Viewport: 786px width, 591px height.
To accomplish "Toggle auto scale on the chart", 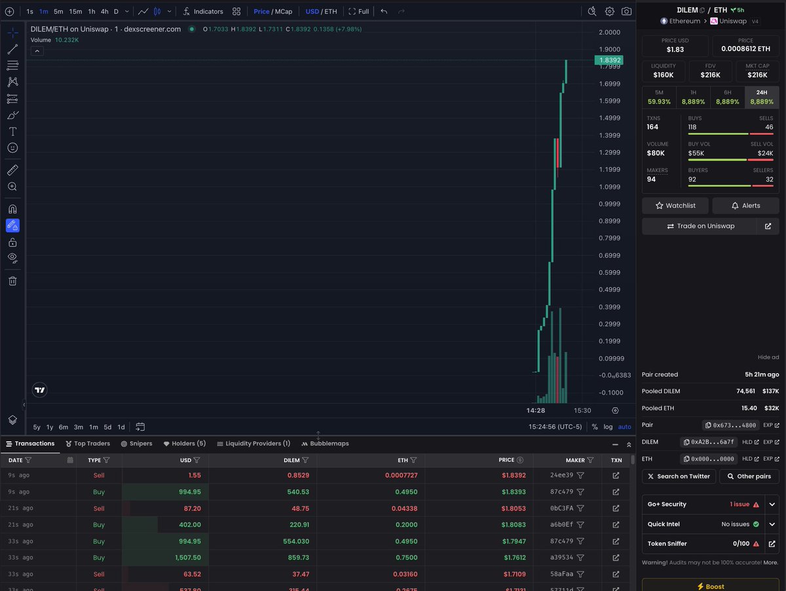I will tap(624, 427).
